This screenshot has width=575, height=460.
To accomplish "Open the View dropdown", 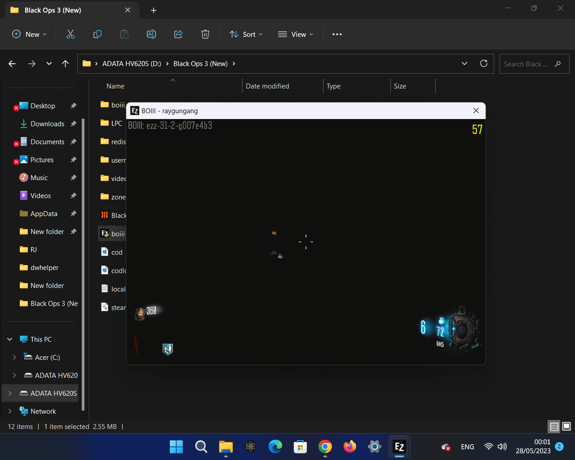I will [x=296, y=34].
